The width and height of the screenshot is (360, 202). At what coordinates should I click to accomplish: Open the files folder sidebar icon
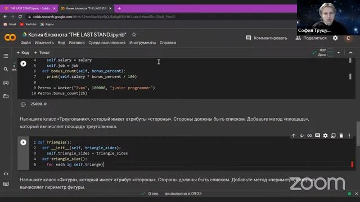point(6,96)
